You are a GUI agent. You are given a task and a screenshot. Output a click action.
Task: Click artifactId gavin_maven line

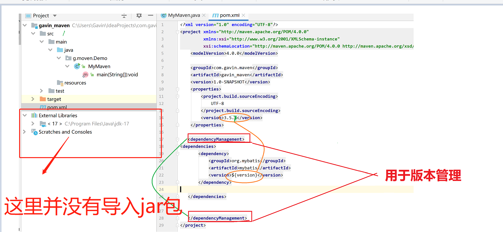[x=237, y=75]
